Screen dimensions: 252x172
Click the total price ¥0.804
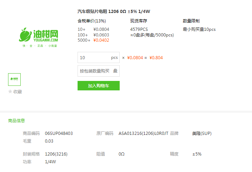pos(156,57)
